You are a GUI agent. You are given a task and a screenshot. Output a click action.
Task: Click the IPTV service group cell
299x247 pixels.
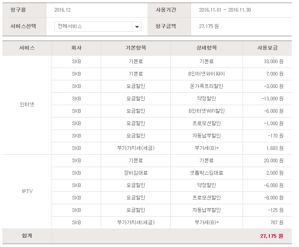click(x=27, y=191)
